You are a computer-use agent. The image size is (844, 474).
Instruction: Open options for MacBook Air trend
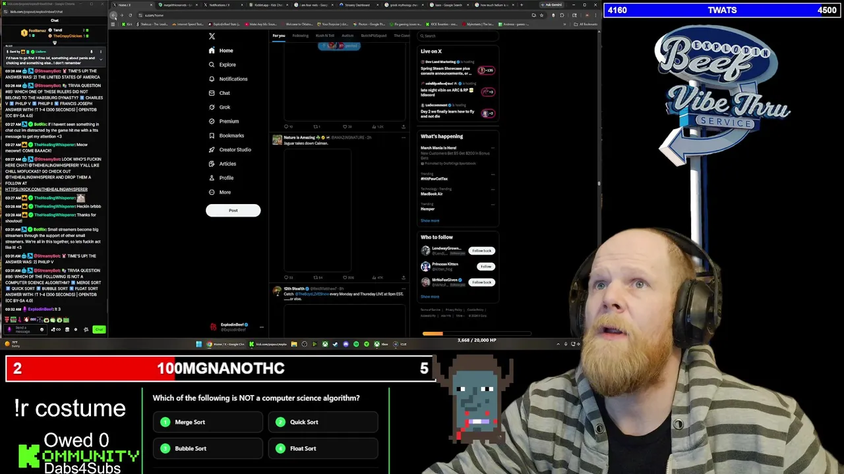(x=493, y=189)
